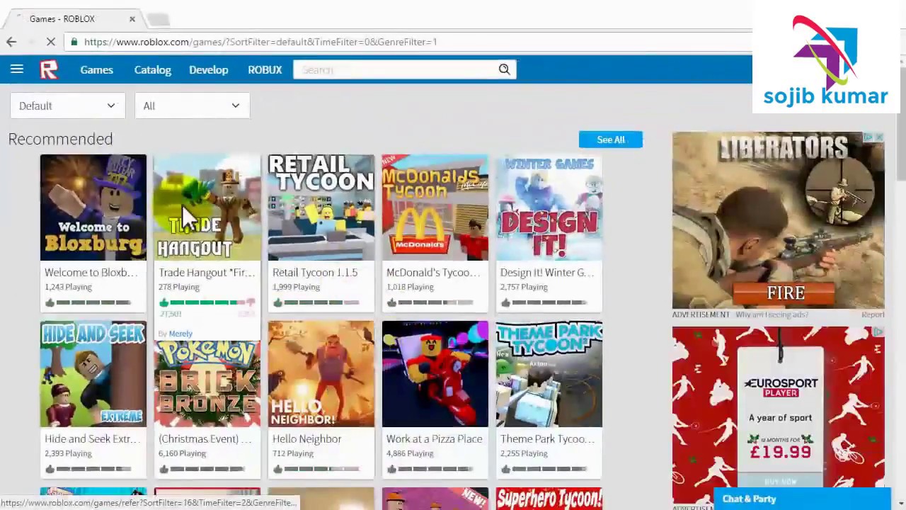Open the McDonald's Tycoon game title
906x510 pixels.
click(x=433, y=273)
